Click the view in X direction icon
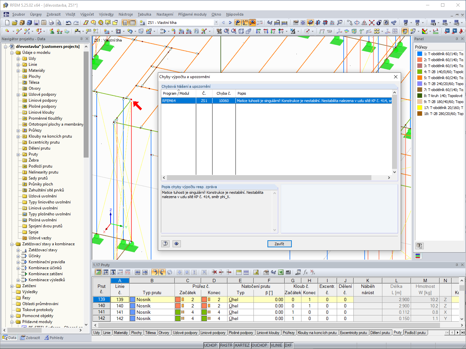This screenshot has height=349, width=466. [258, 31]
